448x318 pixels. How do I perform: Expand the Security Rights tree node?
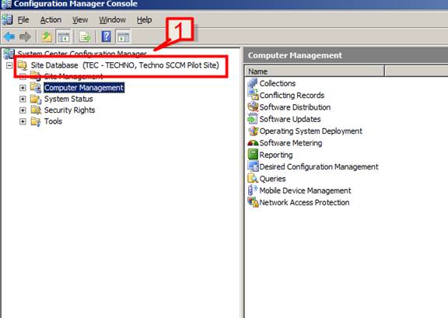coord(23,110)
